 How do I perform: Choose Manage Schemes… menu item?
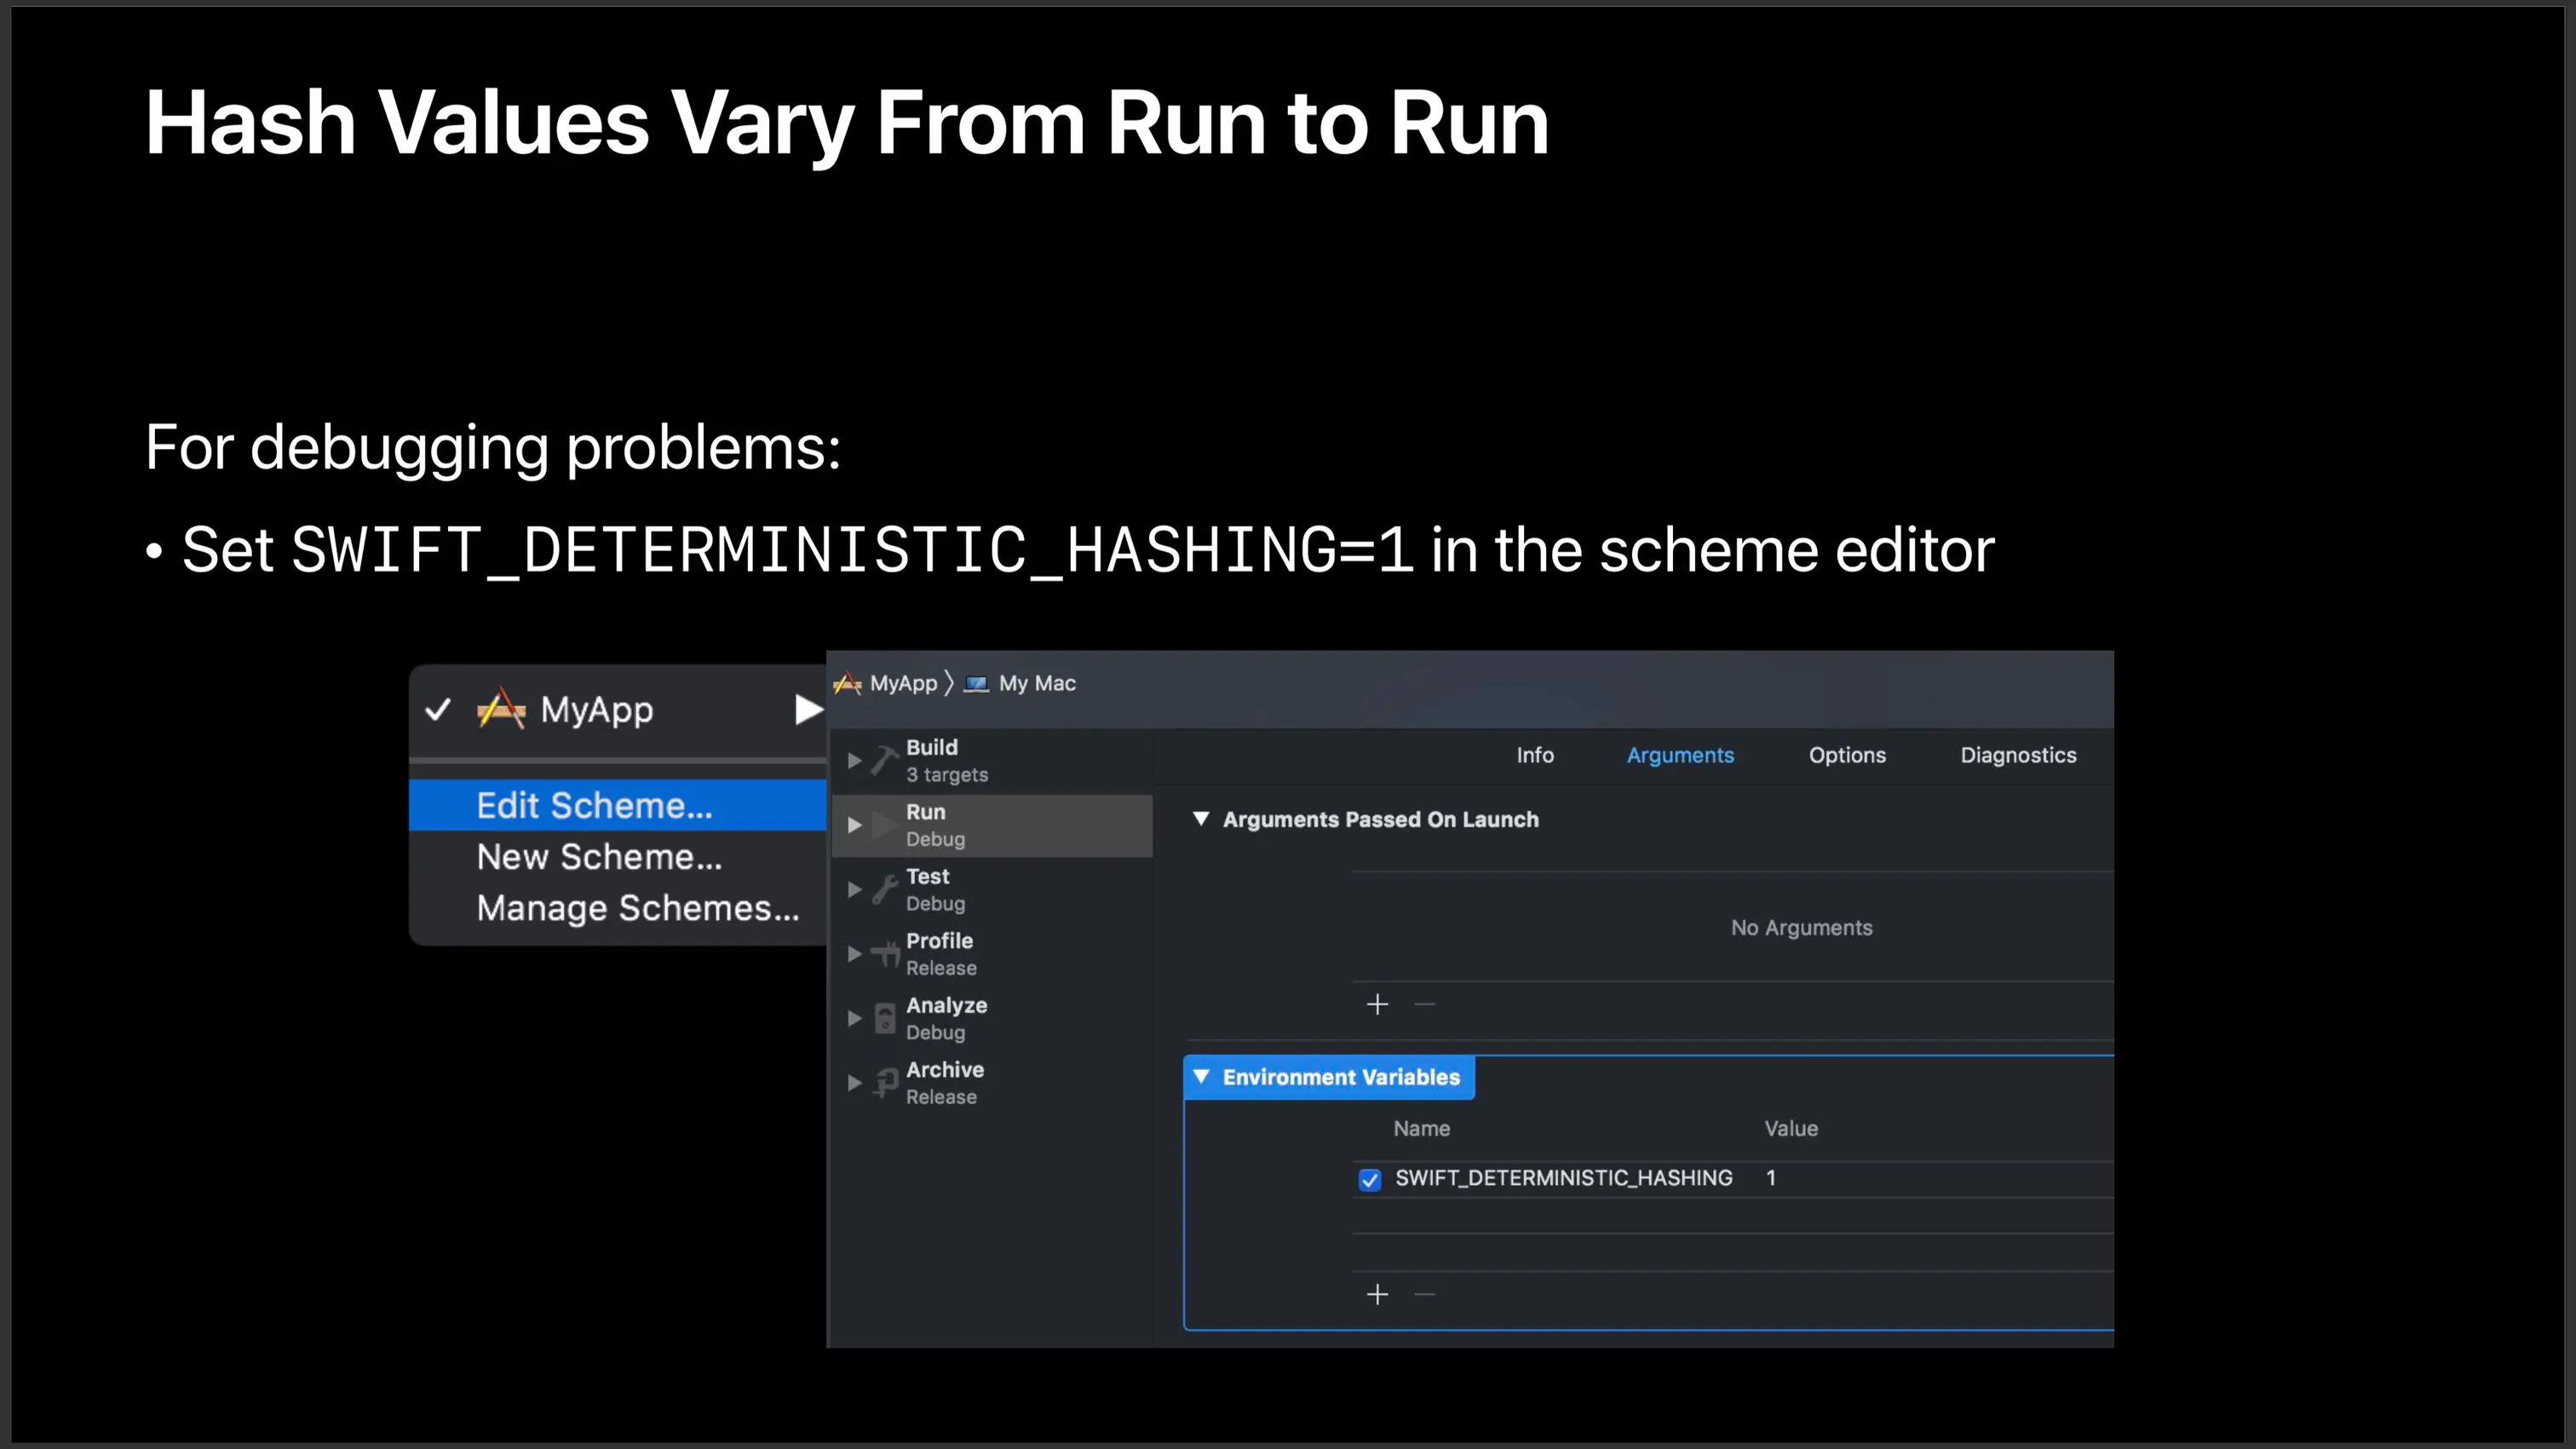(637, 908)
